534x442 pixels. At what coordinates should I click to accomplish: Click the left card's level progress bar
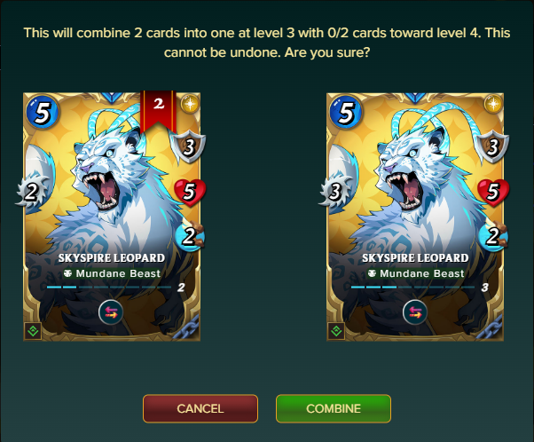(109, 288)
